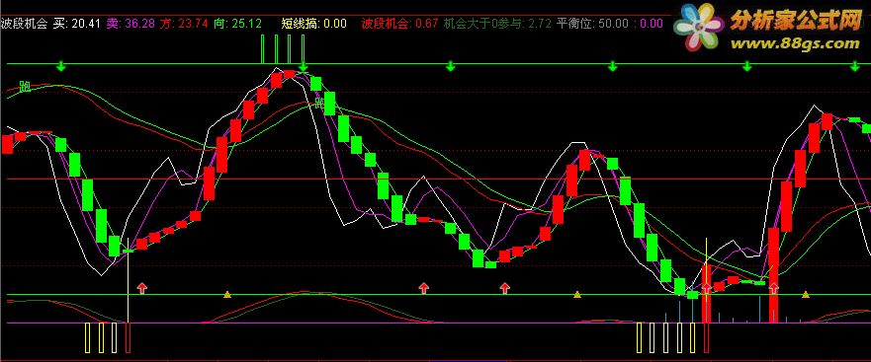Click the tall red candle at the far left edge

pos(7,144)
